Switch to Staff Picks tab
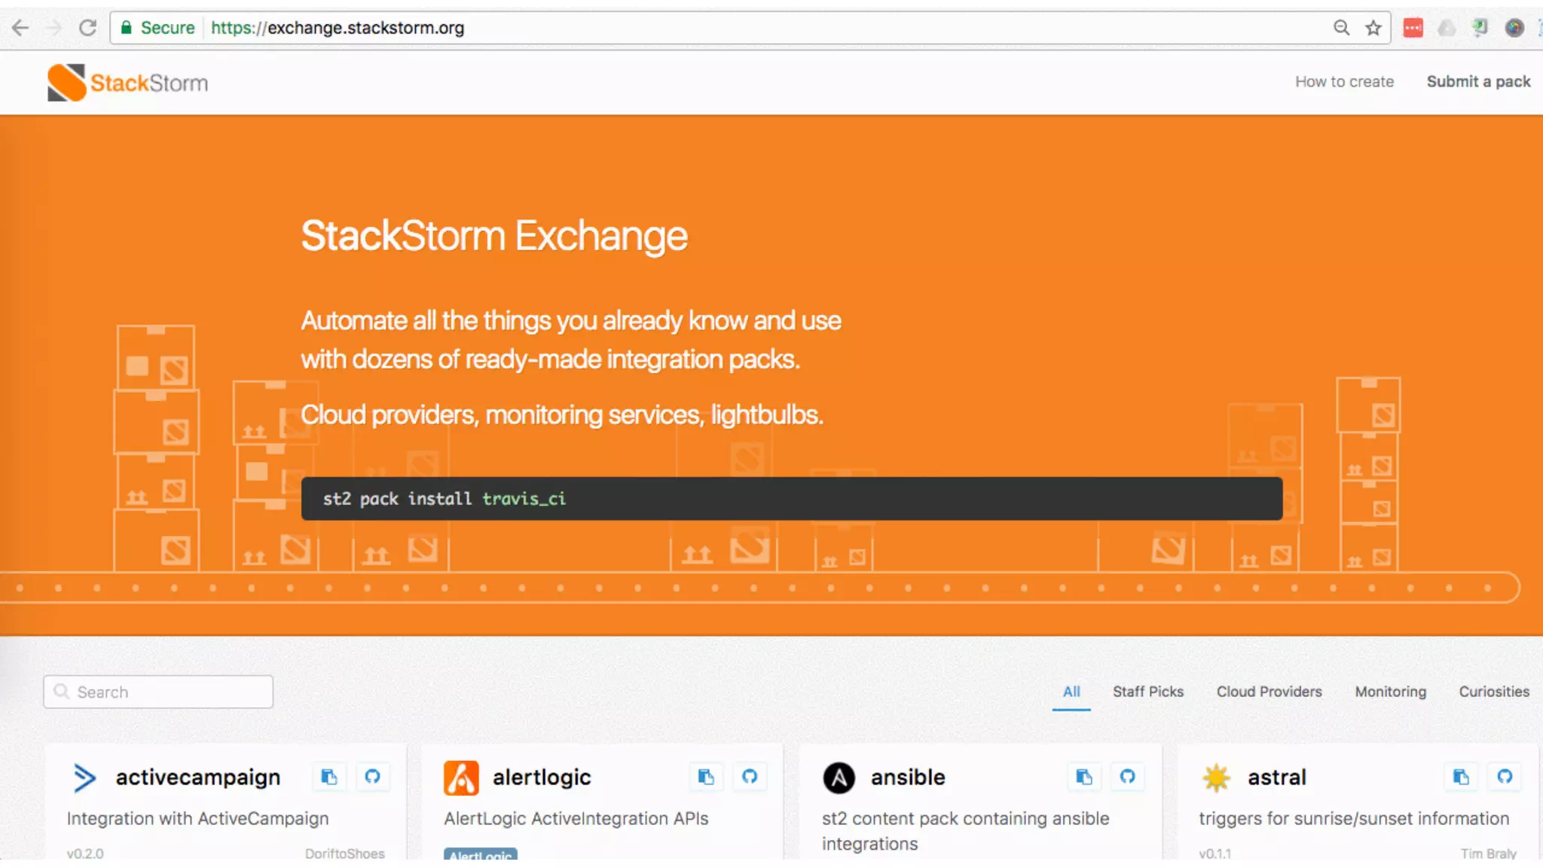Screen dimensions: 1543x868 pos(1148,692)
